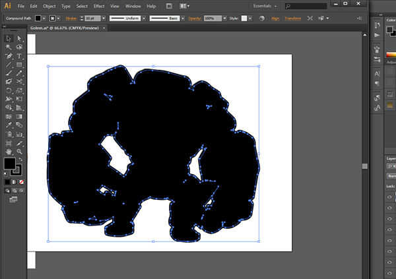396x279 pixels.
Task: Click the Transform link in control bar
Action: (292, 18)
